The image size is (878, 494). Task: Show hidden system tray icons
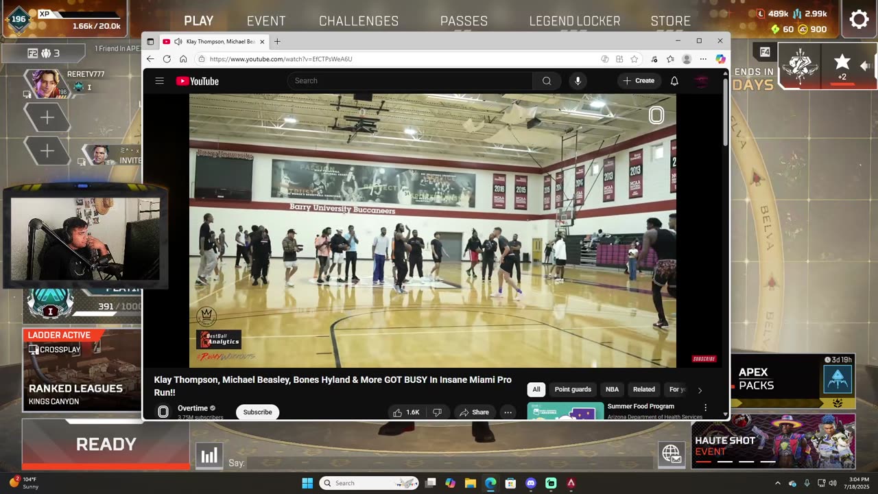(x=777, y=483)
